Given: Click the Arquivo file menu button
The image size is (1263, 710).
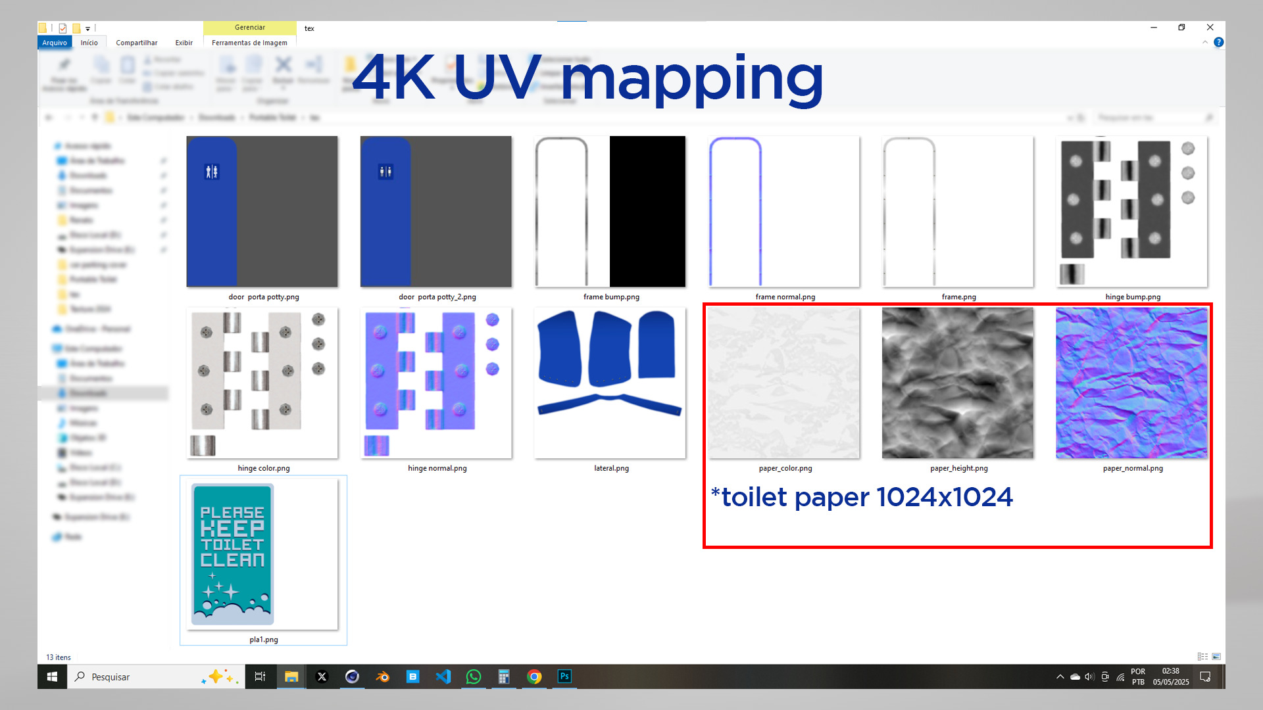Looking at the screenshot, I should (x=55, y=43).
